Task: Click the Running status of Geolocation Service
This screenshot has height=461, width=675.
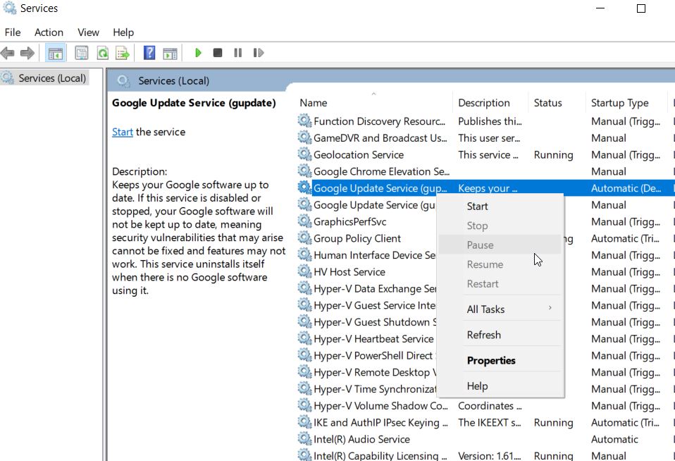Action: (553, 154)
